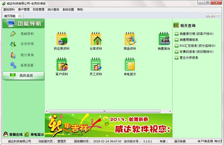Close the 首页导航 tab
Viewport: 224px width, 145px height.
pyautogui.click(x=20, y=16)
